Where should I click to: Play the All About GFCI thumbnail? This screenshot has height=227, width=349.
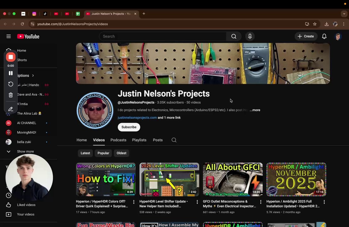click(233, 179)
